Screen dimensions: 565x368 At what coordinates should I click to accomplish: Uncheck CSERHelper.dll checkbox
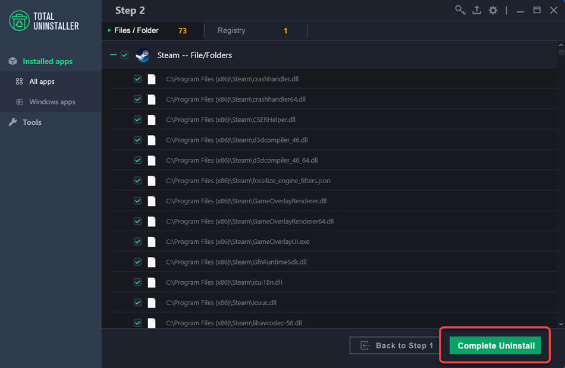tap(137, 119)
